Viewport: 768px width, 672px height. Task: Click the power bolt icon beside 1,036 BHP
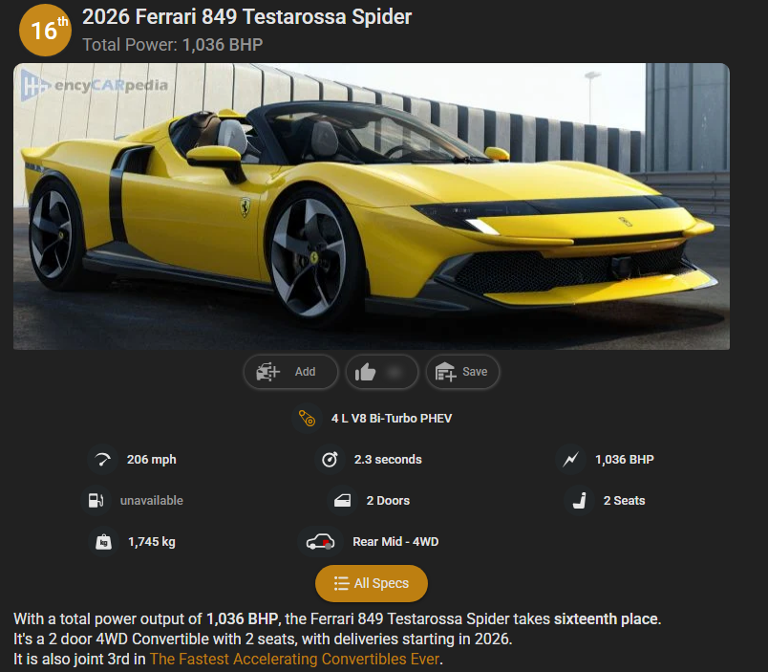[570, 459]
